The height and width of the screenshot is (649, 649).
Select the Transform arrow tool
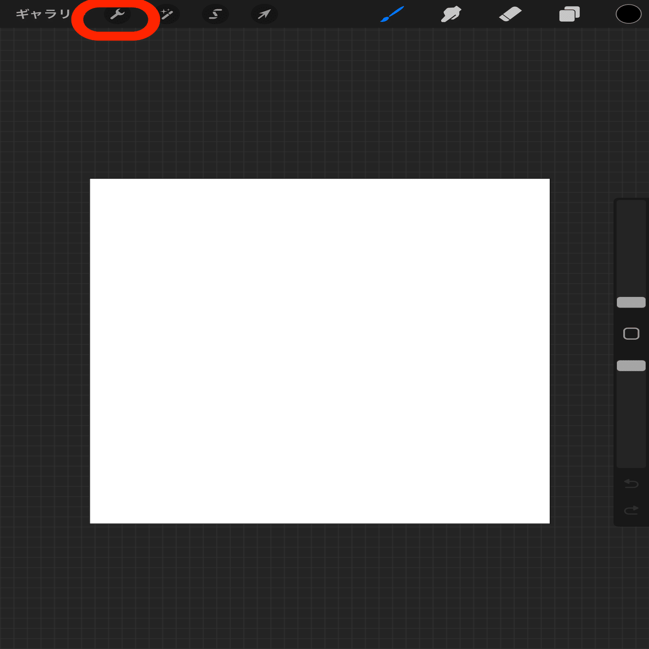265,14
